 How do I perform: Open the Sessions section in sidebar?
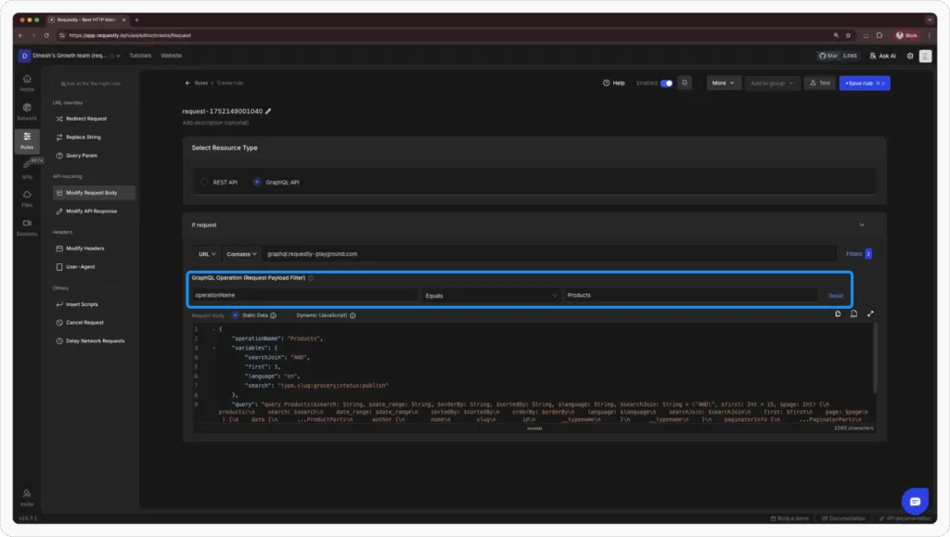coord(27,227)
